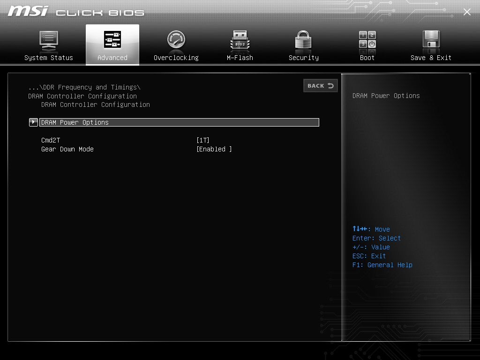Switch to the System Status tab label
The image size is (480, 360).
pos(49,58)
